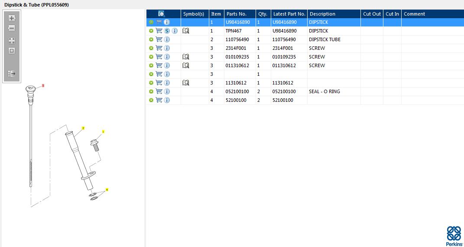The height and width of the screenshot is (247, 464).
Task: Add DIPSTICK TUBE 110756490 to cart
Action: coord(159,39)
